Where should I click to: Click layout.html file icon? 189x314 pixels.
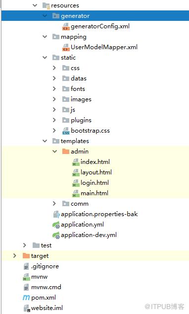pyautogui.click(x=76, y=172)
